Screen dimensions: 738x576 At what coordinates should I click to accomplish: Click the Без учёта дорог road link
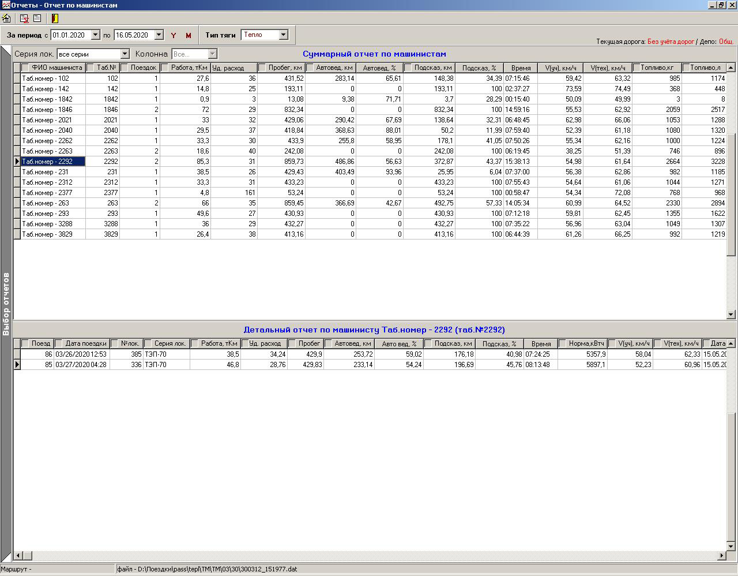(671, 42)
